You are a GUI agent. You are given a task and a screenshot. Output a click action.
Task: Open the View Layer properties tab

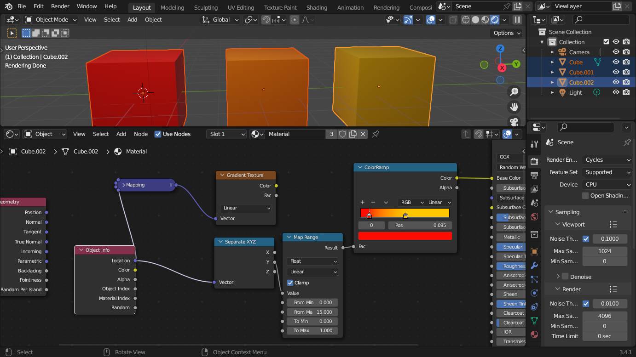click(534, 189)
